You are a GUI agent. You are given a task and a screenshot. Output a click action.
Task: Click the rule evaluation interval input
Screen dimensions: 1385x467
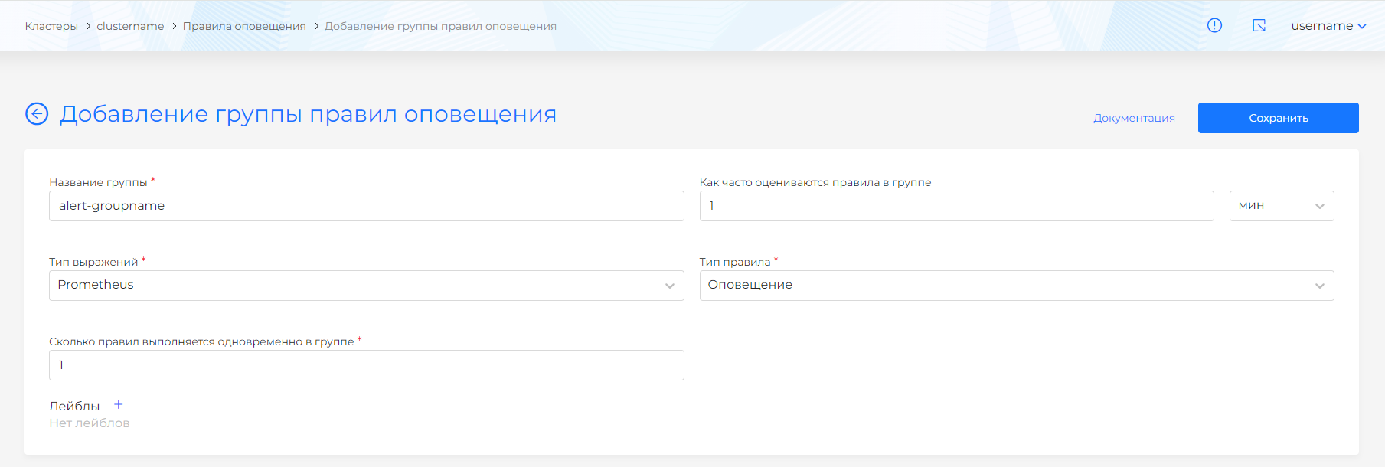(955, 206)
